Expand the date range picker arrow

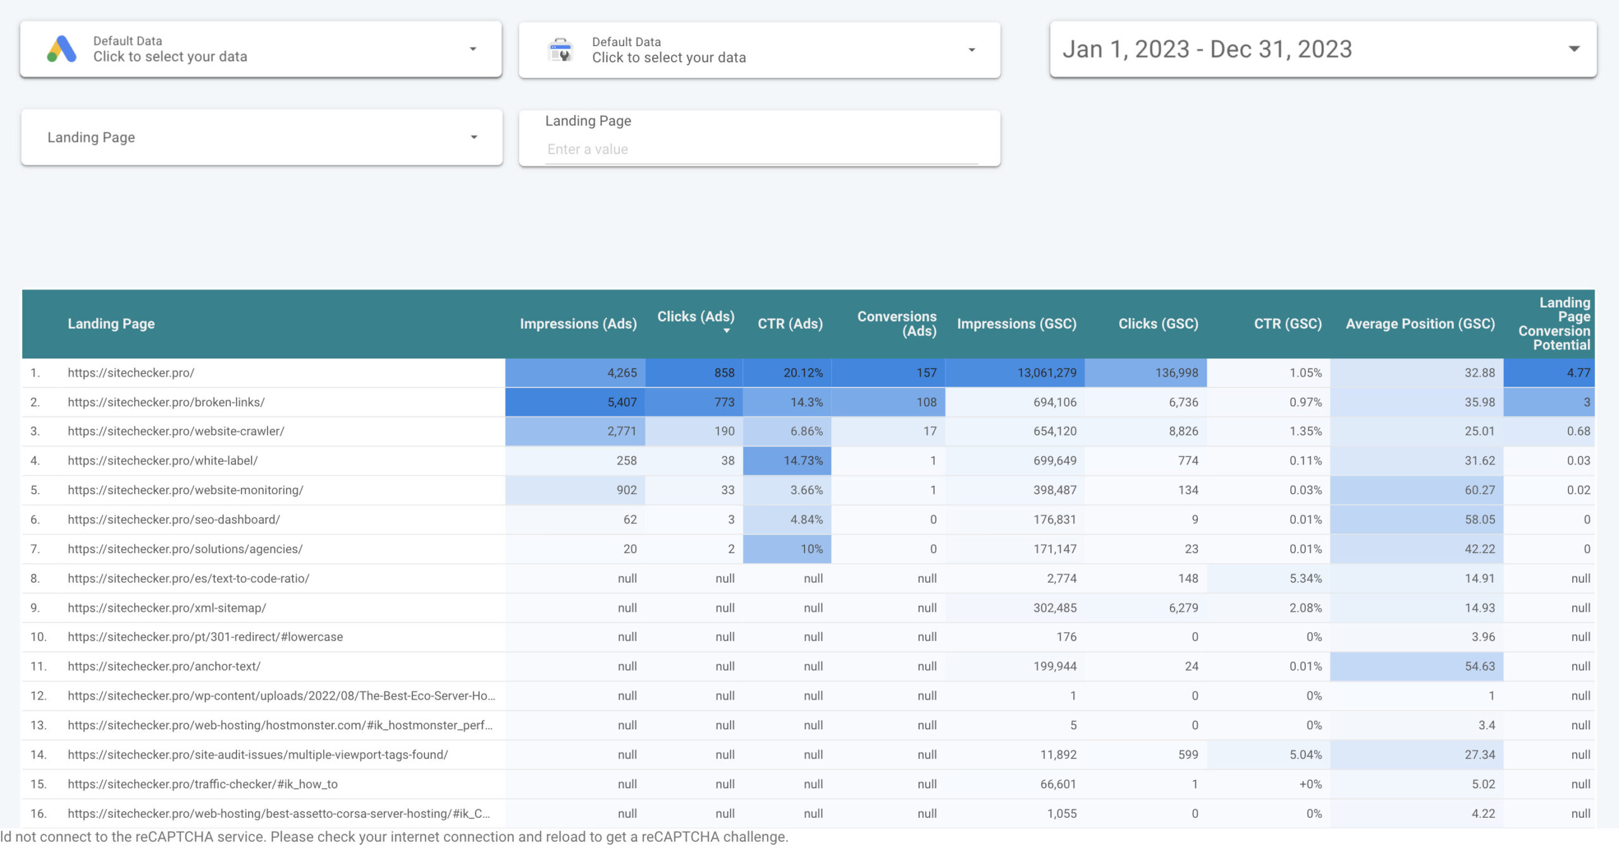click(1574, 49)
